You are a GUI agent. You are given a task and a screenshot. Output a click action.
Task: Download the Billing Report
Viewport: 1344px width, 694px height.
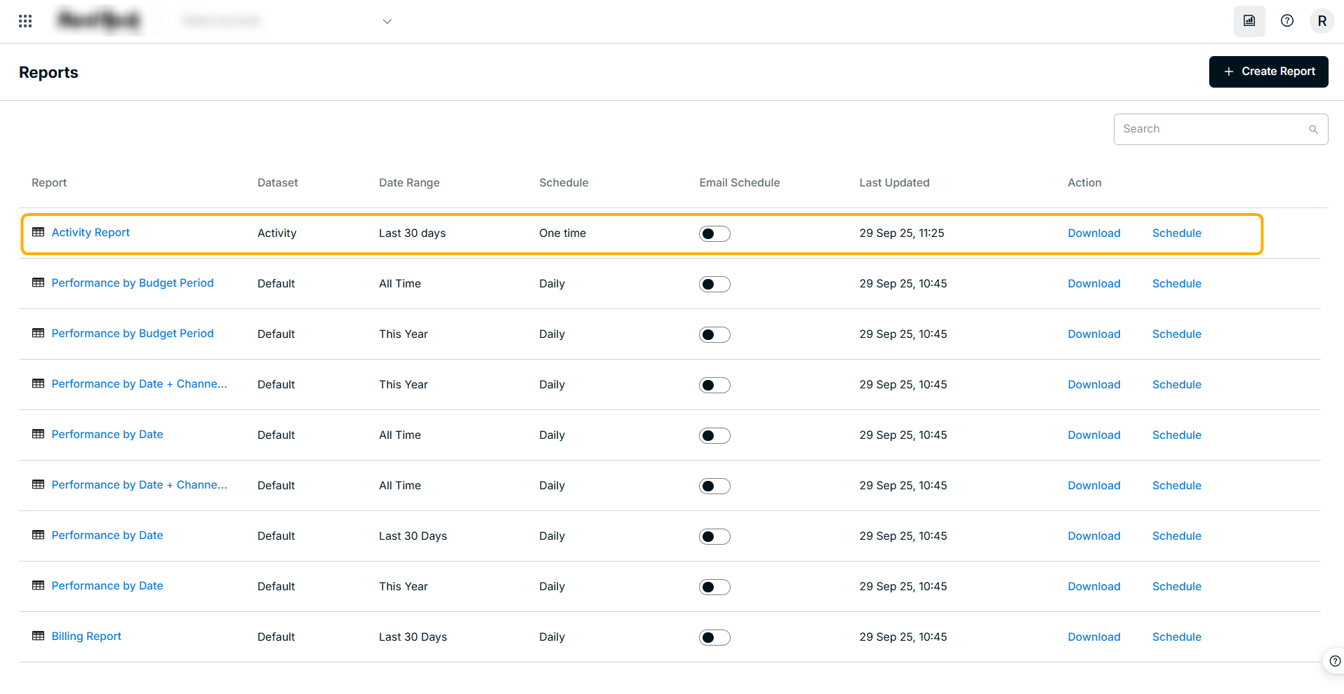tap(1094, 637)
